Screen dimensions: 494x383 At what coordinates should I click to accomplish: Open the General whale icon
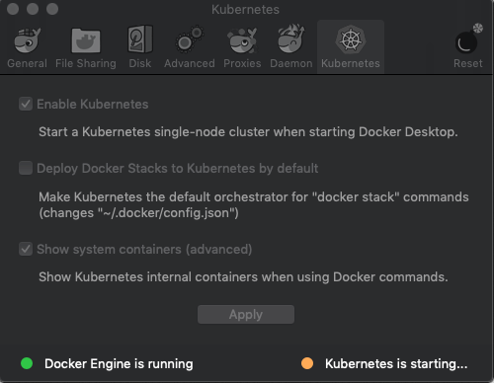point(28,40)
